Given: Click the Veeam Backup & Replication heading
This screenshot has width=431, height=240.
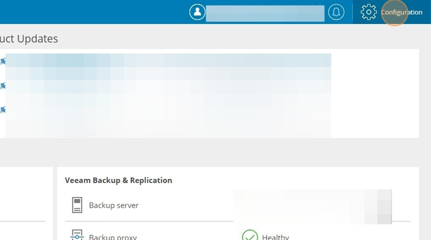Looking at the screenshot, I should tap(118, 180).
